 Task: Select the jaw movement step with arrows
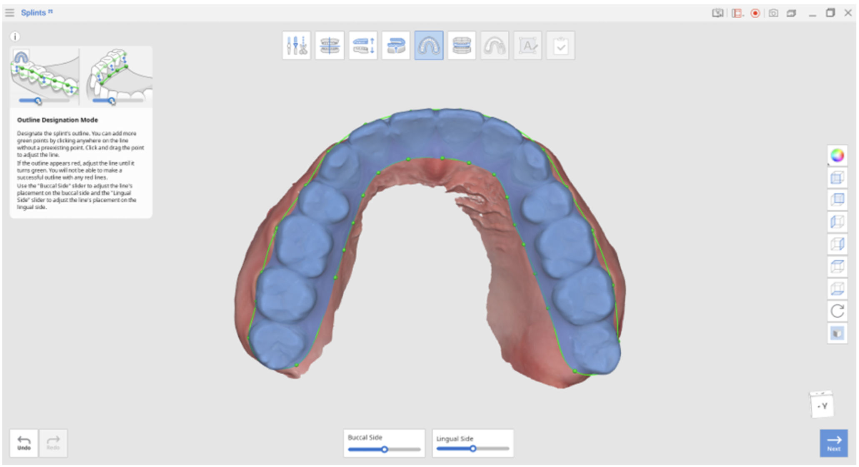pos(363,45)
